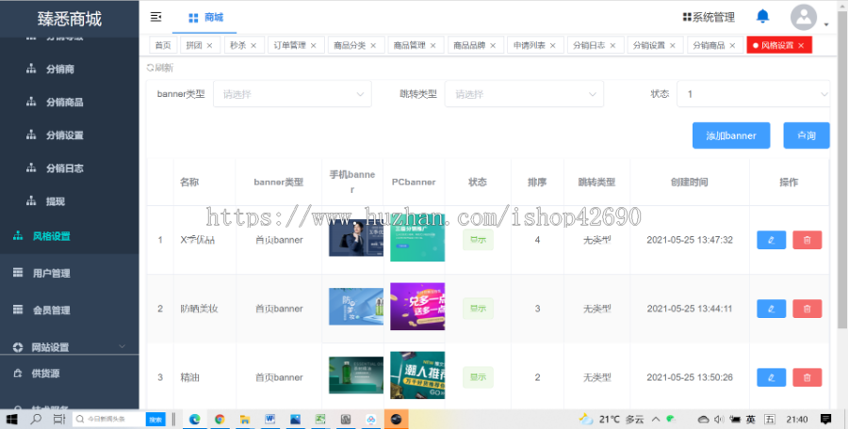This screenshot has width=848, height=429.
Task: Click the 刷新 refresh link
Action: 160,68
